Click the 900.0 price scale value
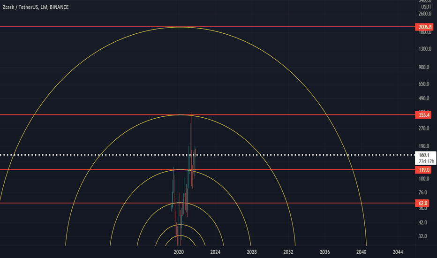 pyautogui.click(x=424, y=67)
